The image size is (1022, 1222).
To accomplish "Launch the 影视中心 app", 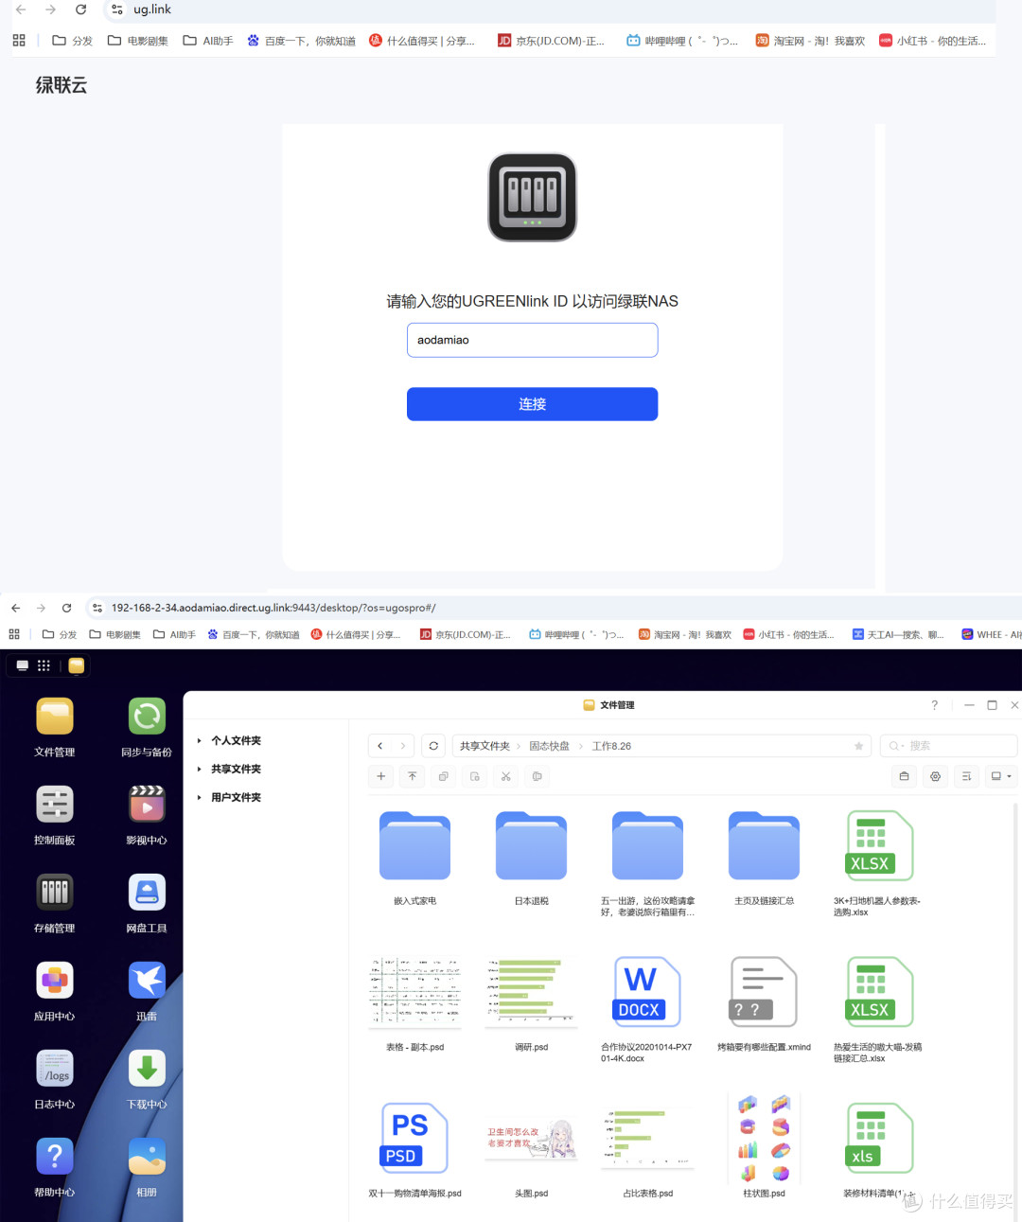I will tap(147, 805).
